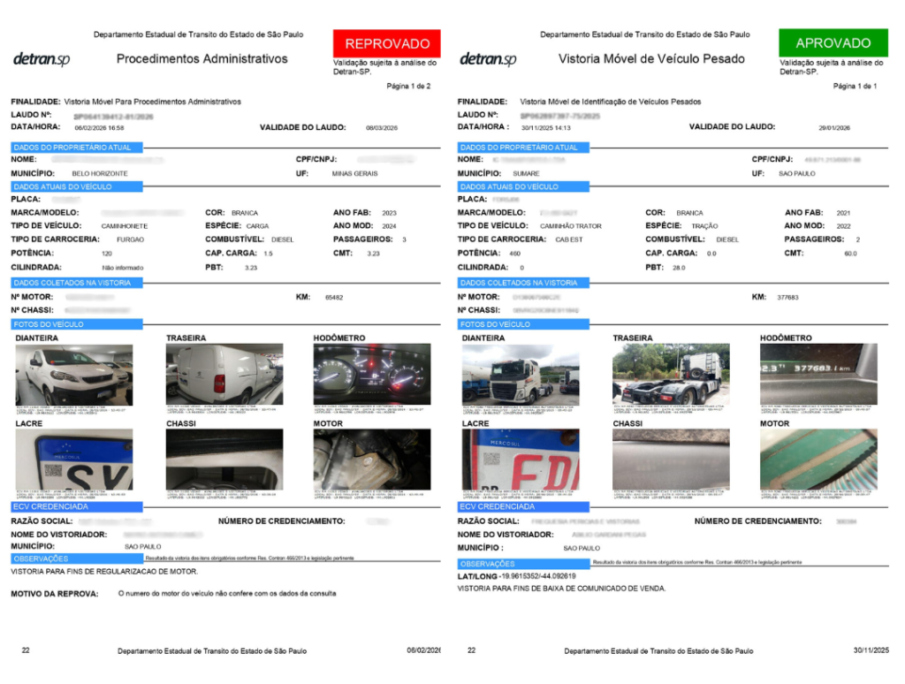Click the 'Procedimentos Administrativos' report title
This screenshot has width=905, height=684.
(202, 59)
